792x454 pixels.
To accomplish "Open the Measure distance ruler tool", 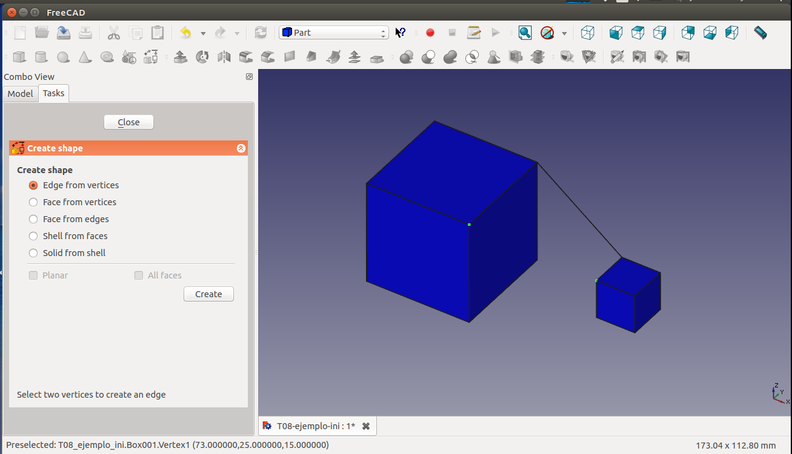I will pos(760,33).
